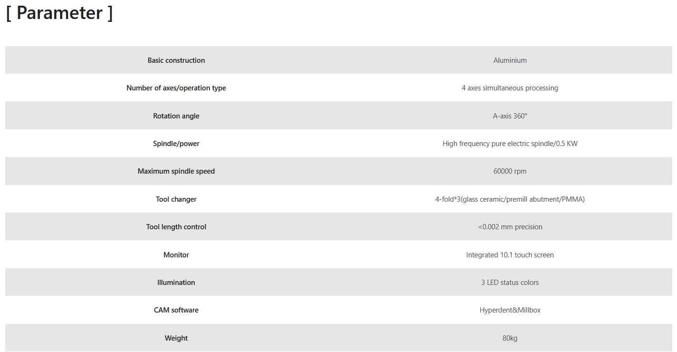Screen dimensions: 677x352
Task: Click the 60000 rpm value
Action: click(x=510, y=171)
